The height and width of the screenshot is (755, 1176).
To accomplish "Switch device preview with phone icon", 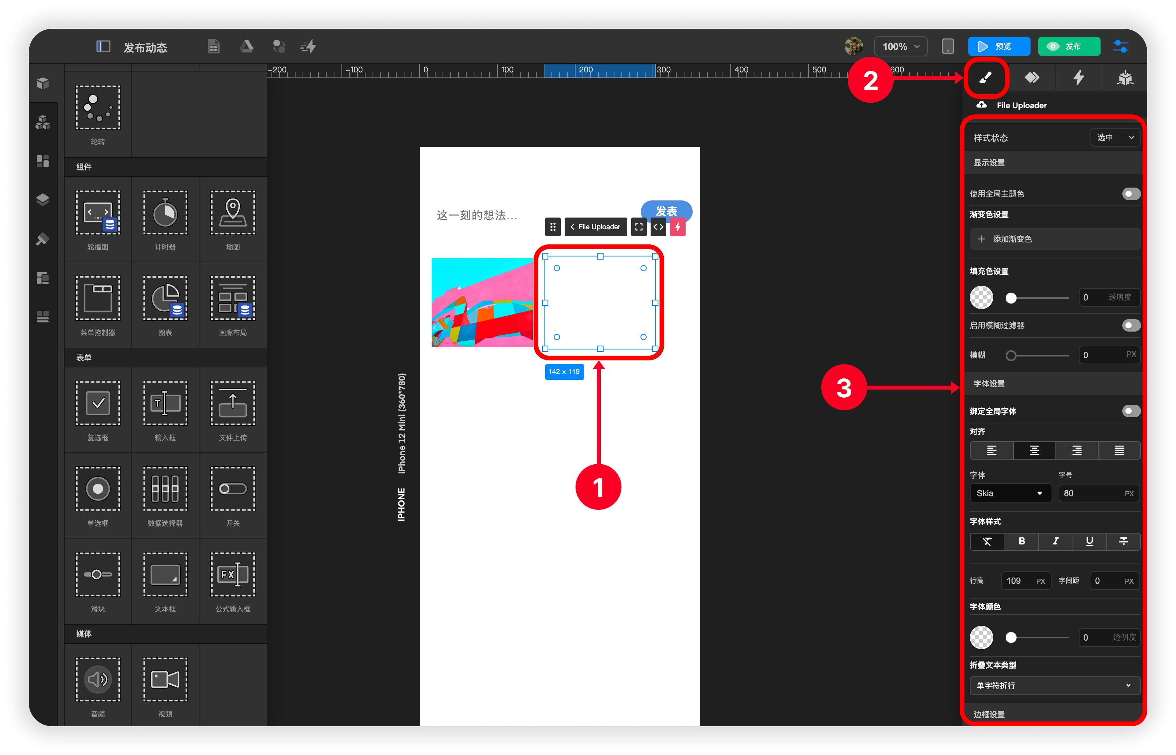I will (948, 46).
